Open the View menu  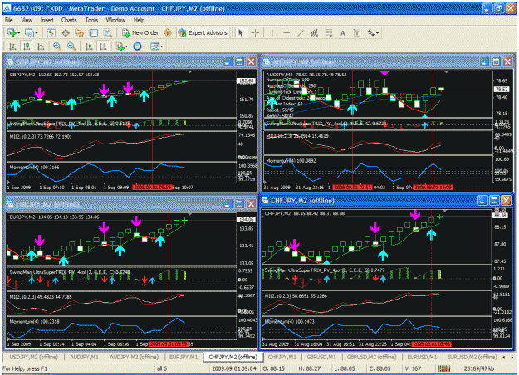pyautogui.click(x=27, y=20)
